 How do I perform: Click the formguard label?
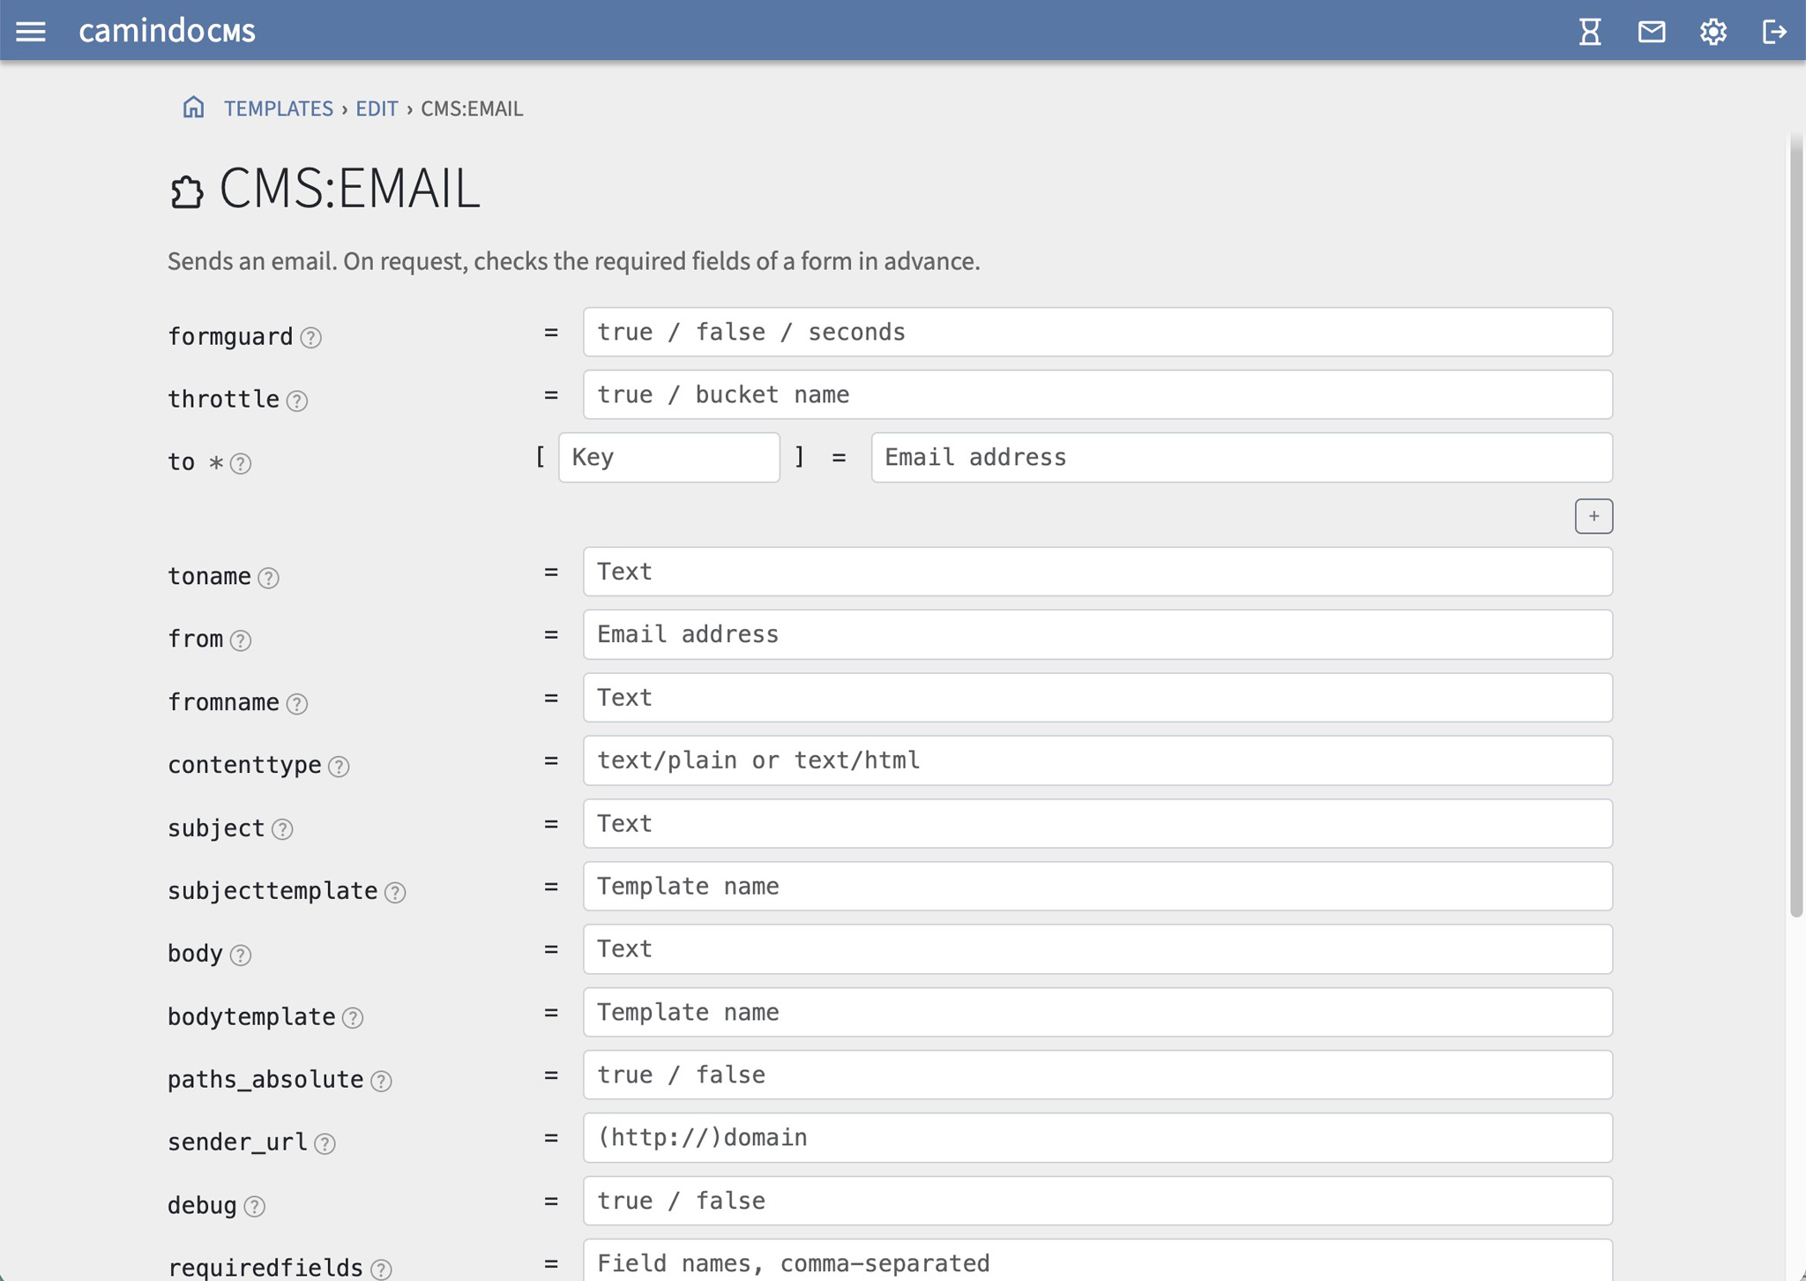click(x=230, y=337)
